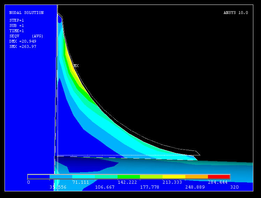Click the legend value 35.556
Viewport: 261px width, 198px height.
click(58, 187)
